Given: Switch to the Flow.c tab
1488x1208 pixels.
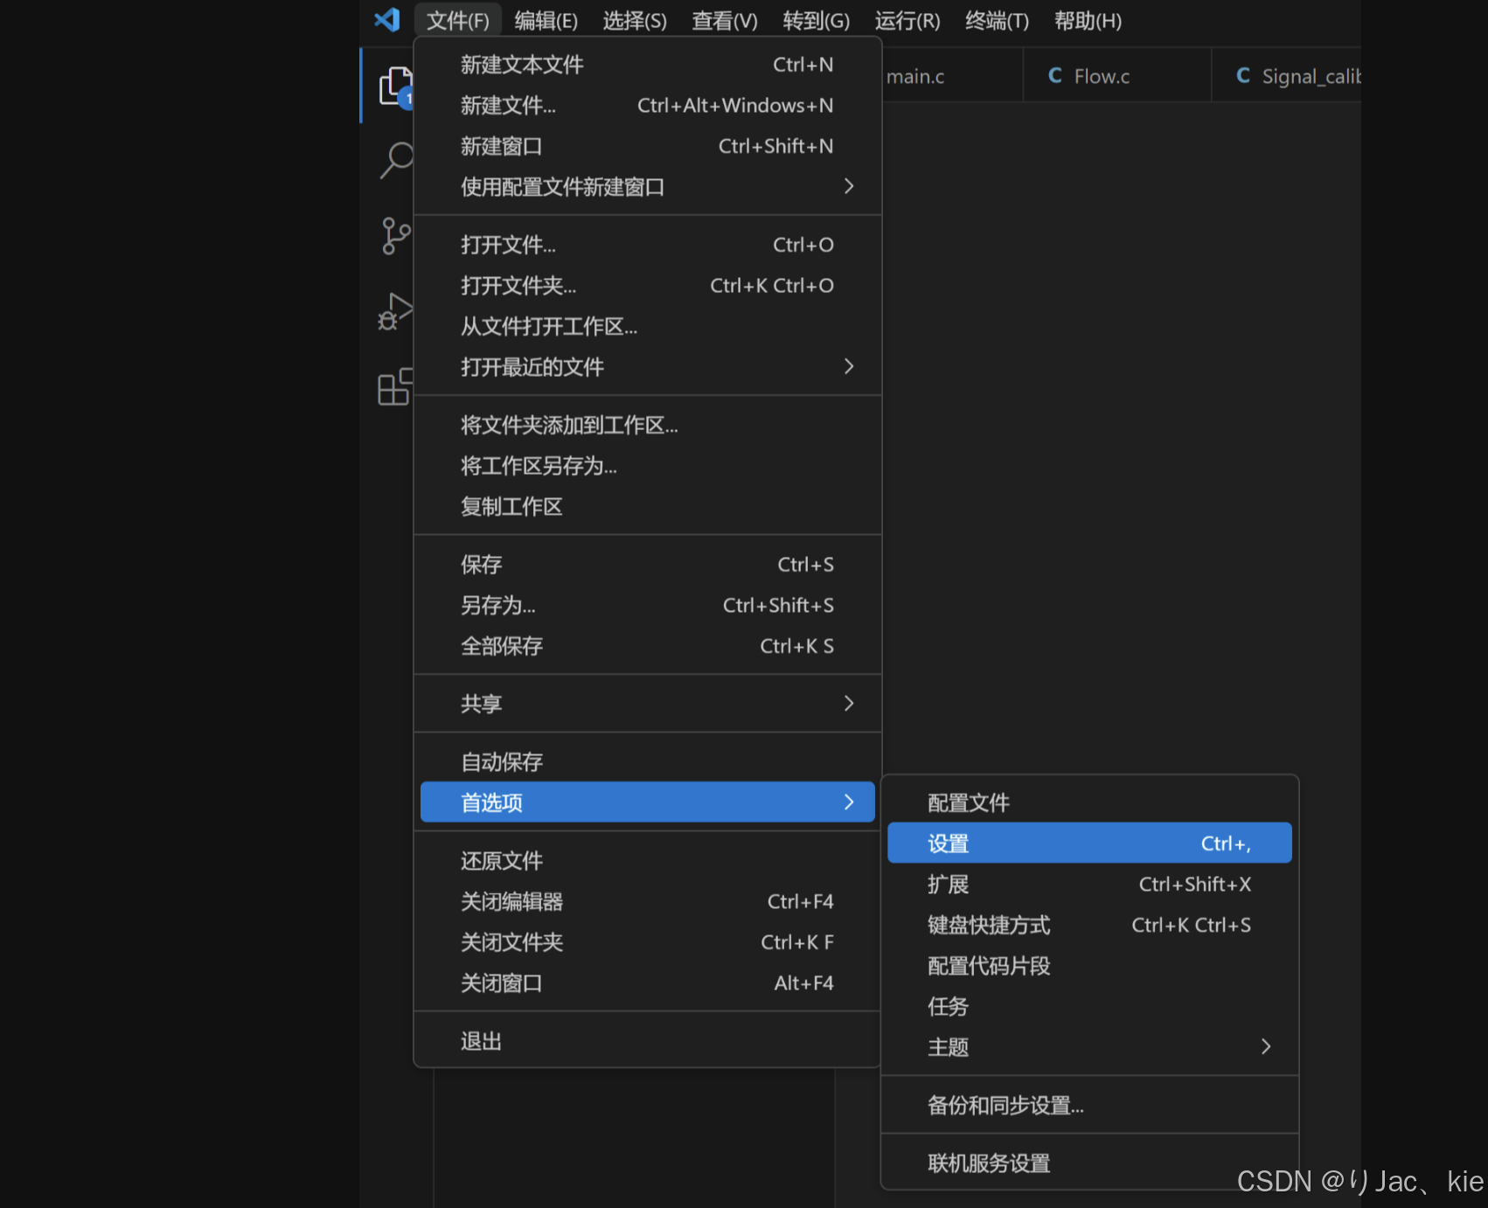Looking at the screenshot, I should coord(1102,75).
